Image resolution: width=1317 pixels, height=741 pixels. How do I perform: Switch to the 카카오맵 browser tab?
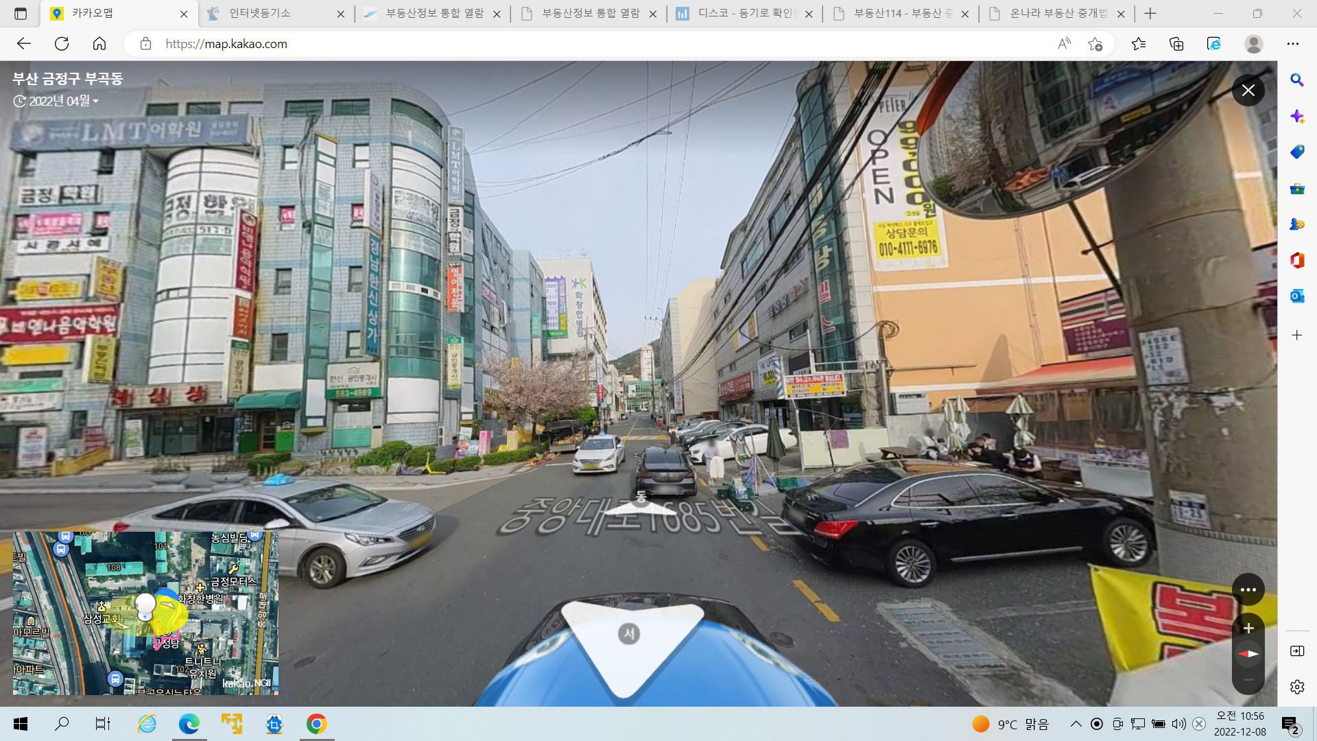click(119, 14)
